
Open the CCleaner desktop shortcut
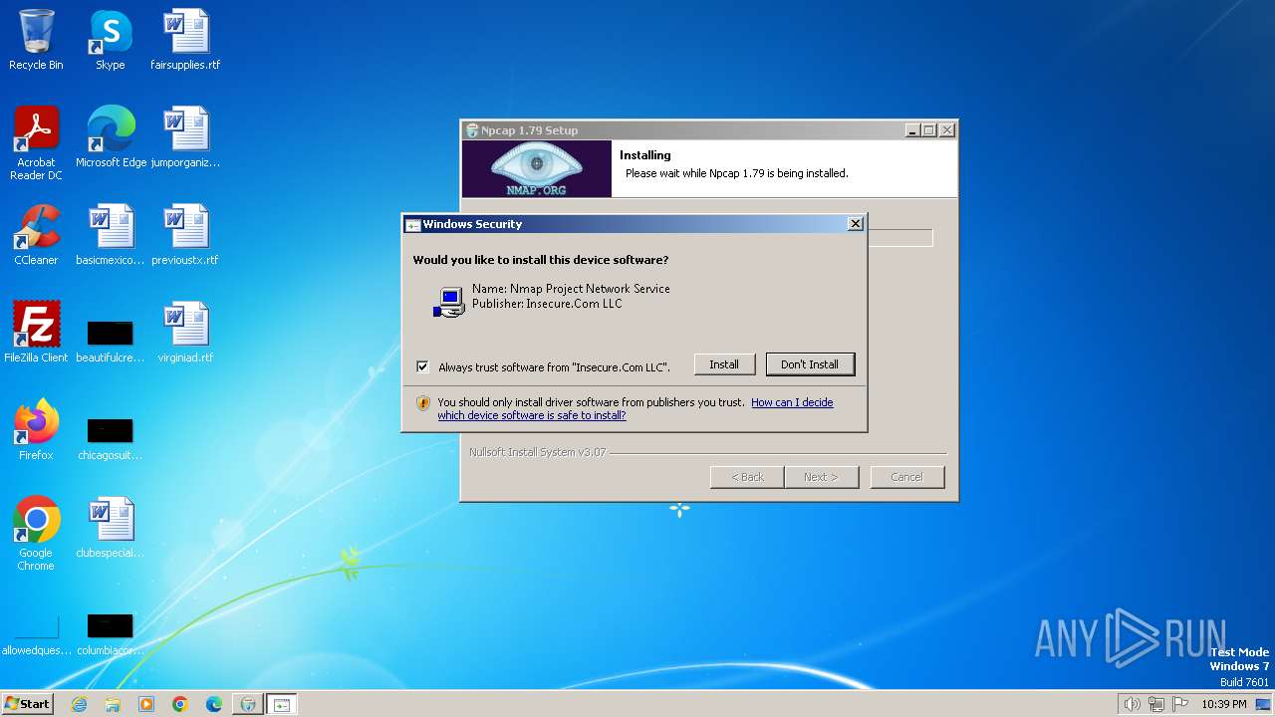click(36, 235)
